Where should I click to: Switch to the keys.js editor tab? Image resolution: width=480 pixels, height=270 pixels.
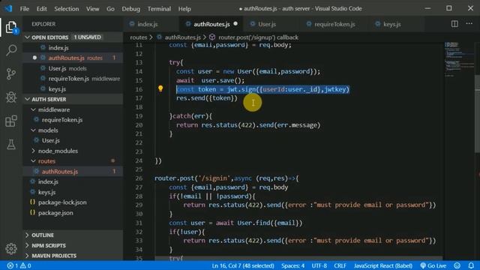[x=391, y=24]
